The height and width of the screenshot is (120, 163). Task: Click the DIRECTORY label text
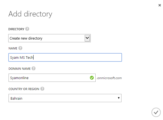[x=16, y=29]
